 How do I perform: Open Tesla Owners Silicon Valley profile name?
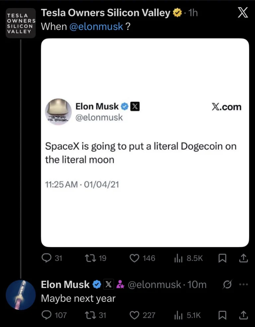[105, 13]
